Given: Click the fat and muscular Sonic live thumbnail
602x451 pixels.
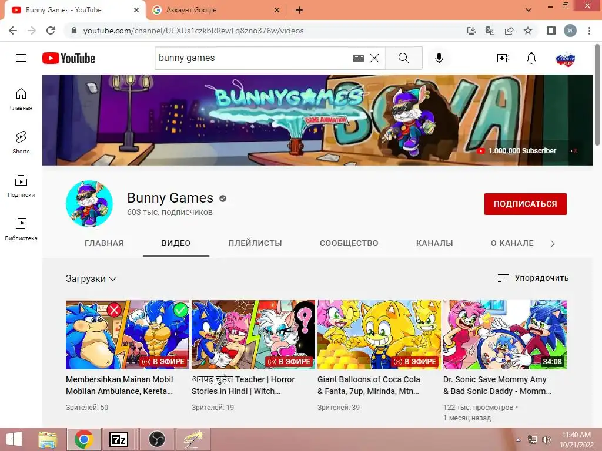Looking at the screenshot, I should click(128, 334).
